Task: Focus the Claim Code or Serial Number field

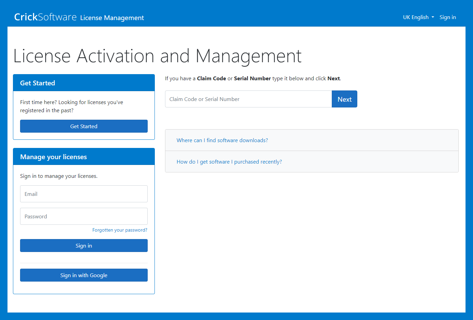Action: click(x=248, y=99)
